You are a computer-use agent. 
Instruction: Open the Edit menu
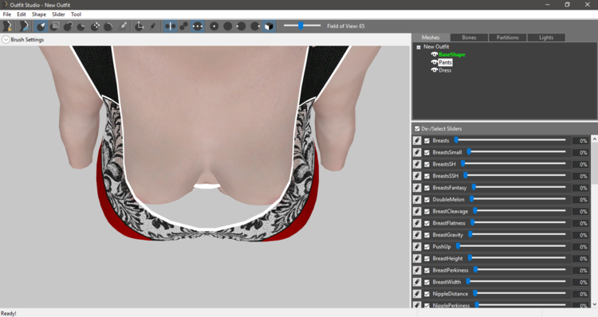tap(22, 14)
